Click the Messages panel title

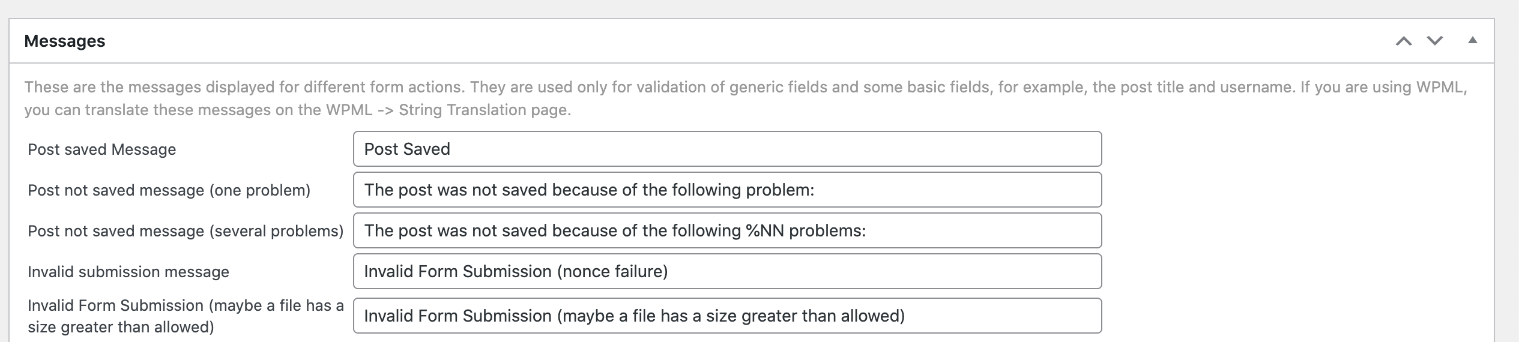pos(65,41)
